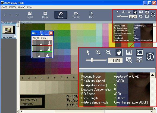This screenshot has height=113, width=157.
Task: Click the 100% view magnifier icon in upper toolbar
Action: tap(141, 16)
